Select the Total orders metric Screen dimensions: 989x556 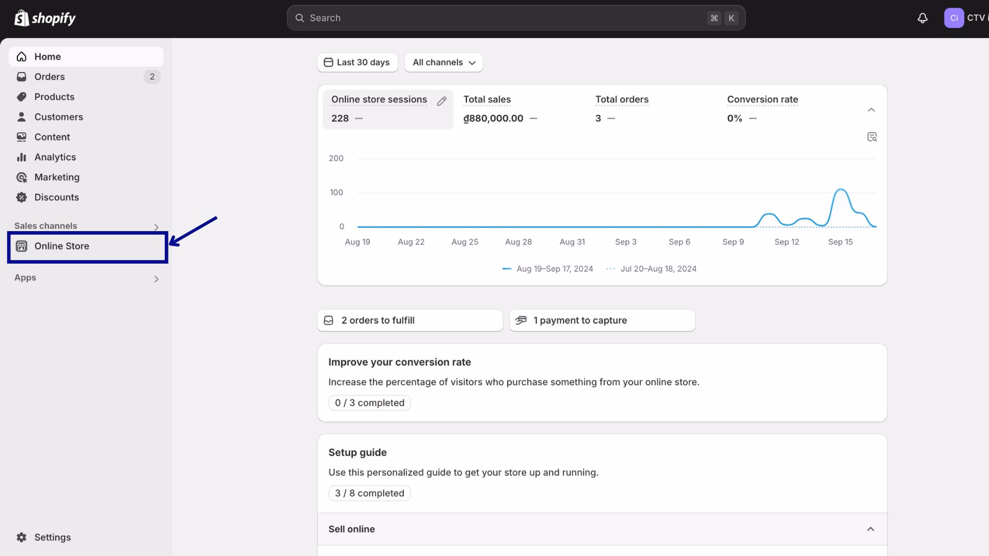click(x=652, y=109)
